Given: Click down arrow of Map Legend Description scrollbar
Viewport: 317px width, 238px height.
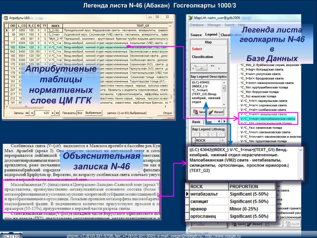Looking at the screenshot, I should pyautogui.click(x=224, y=105).
